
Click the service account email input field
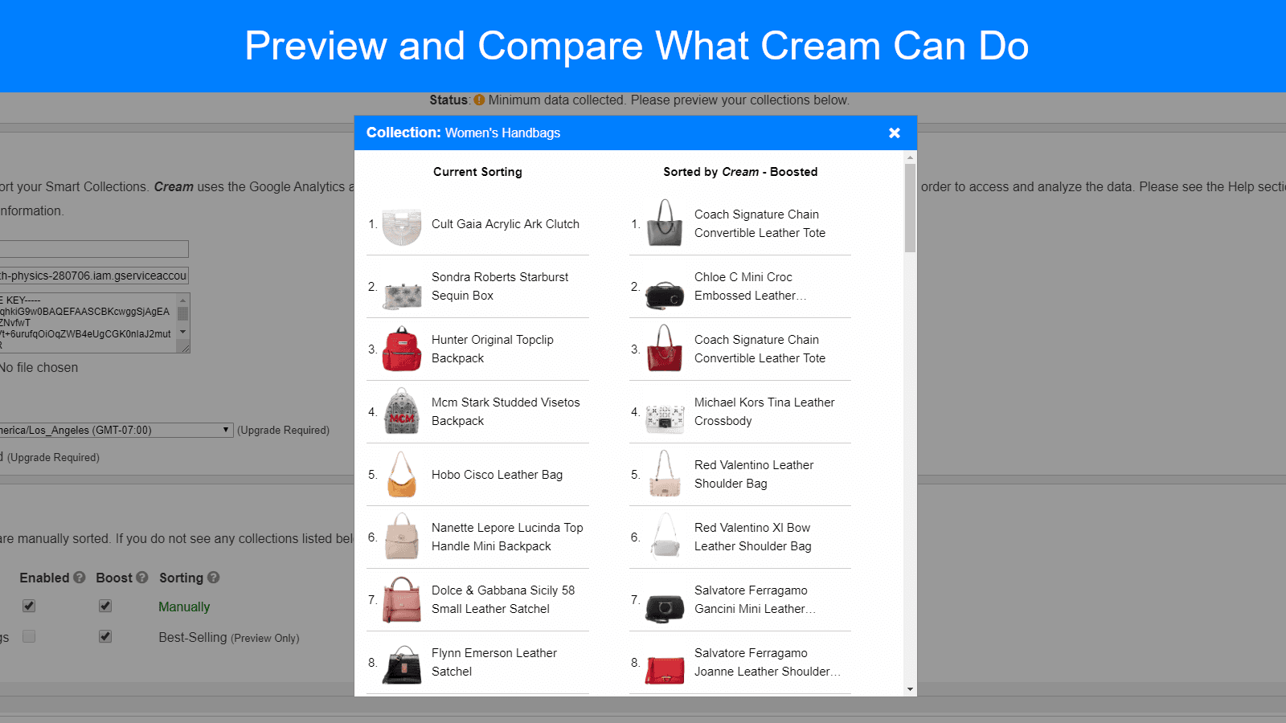pos(93,276)
